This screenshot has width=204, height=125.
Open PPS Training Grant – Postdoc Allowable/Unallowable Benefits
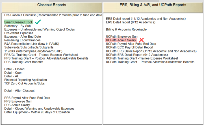coord(46,58)
